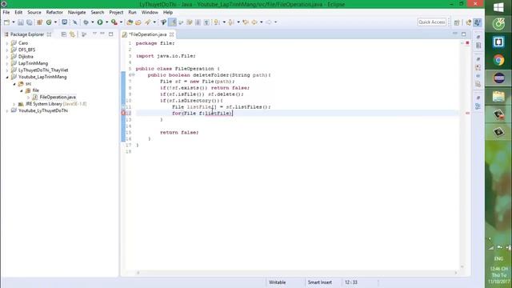This screenshot has height=288, width=512.
Task: Open the Window menu
Action: click(150, 13)
